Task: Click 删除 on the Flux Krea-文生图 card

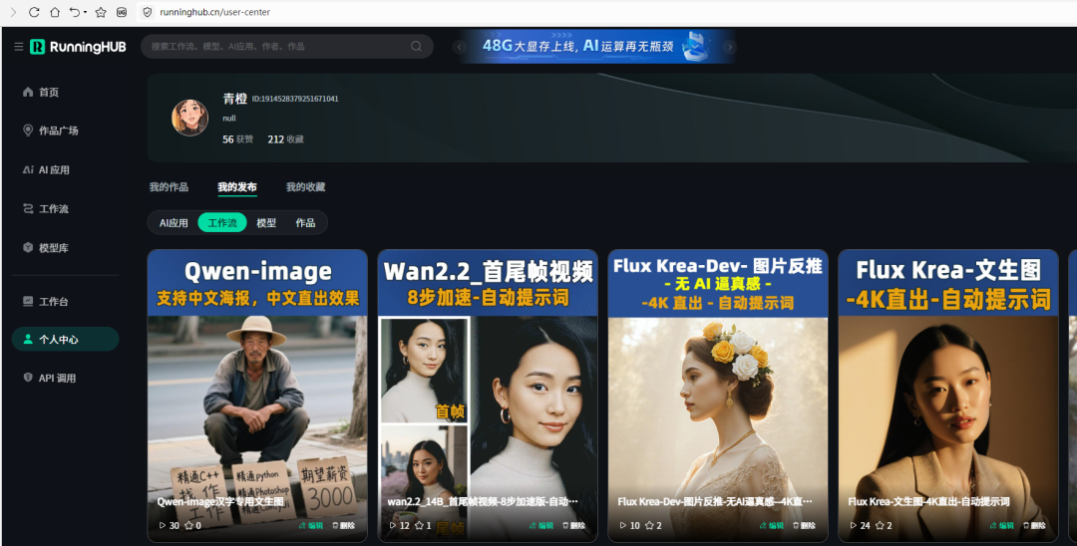Action: coord(1035,525)
